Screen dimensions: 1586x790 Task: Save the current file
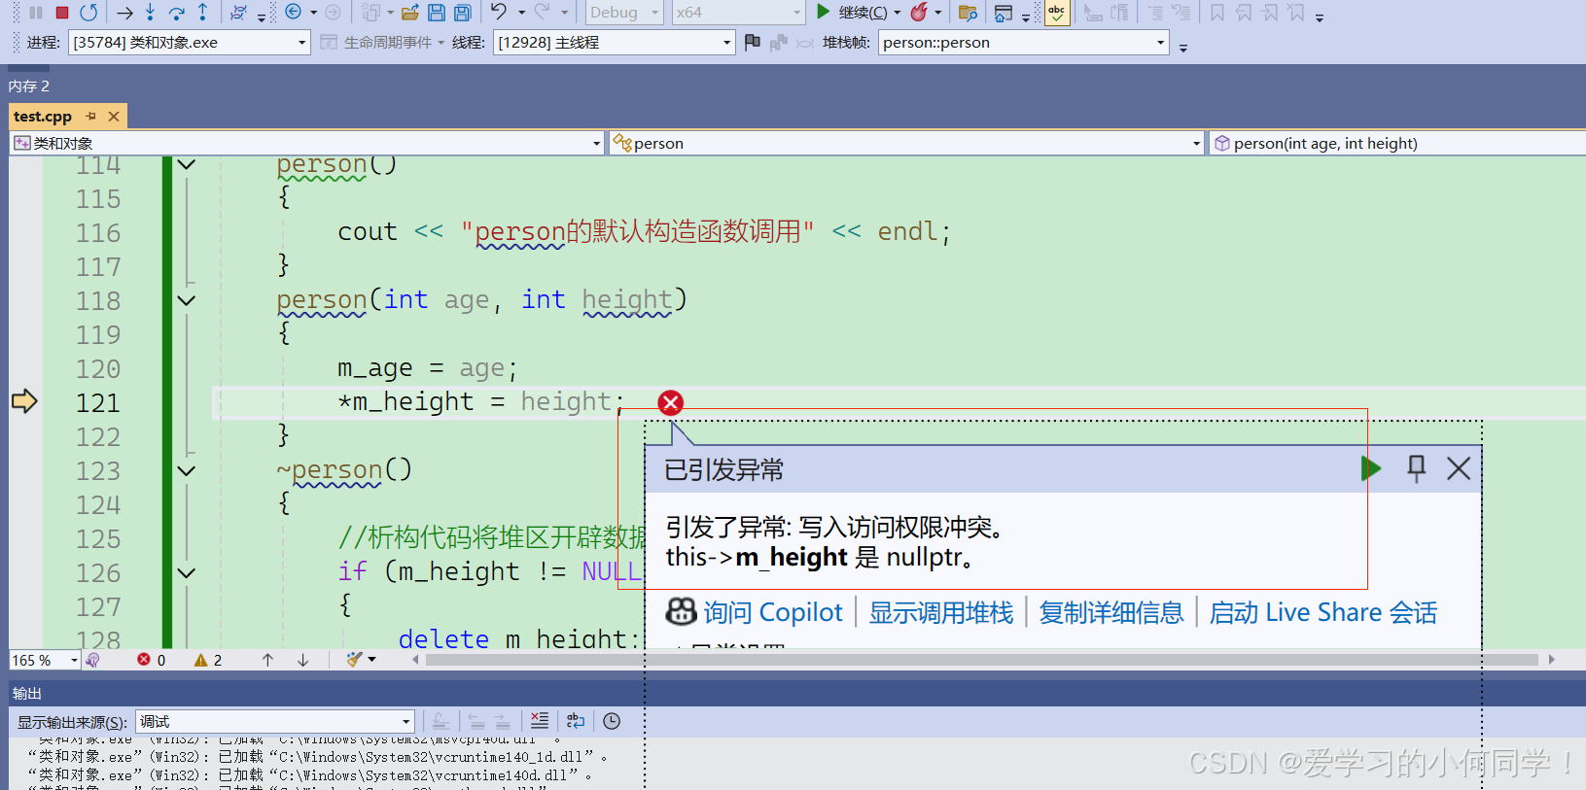437,13
